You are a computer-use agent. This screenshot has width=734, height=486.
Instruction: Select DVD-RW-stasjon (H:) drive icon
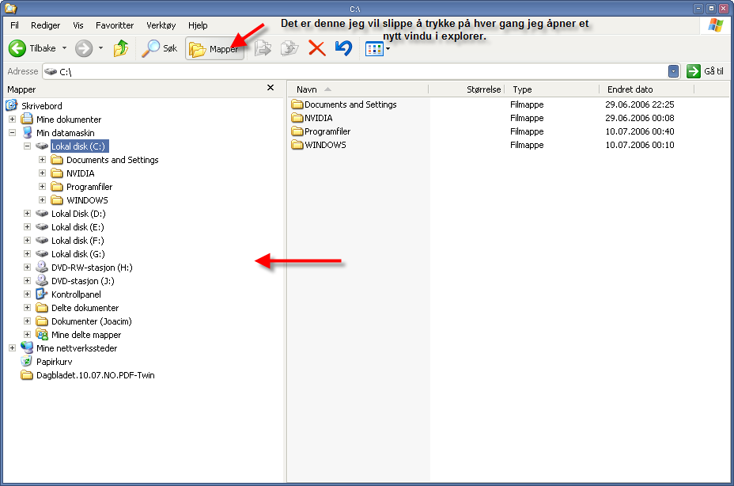coord(42,267)
